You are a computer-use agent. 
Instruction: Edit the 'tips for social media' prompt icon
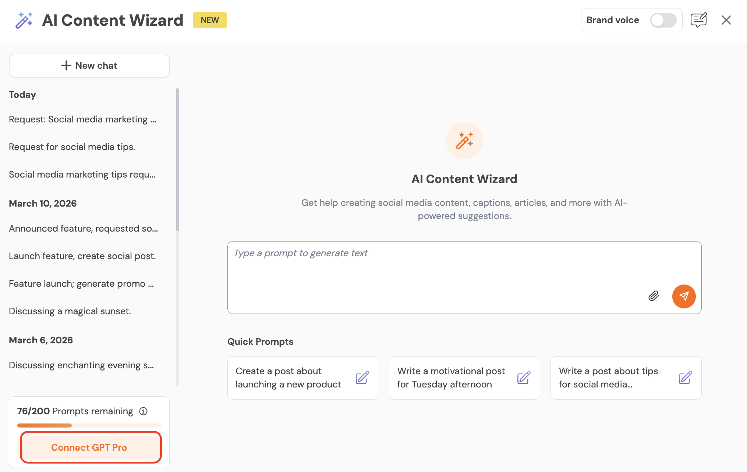(x=685, y=378)
